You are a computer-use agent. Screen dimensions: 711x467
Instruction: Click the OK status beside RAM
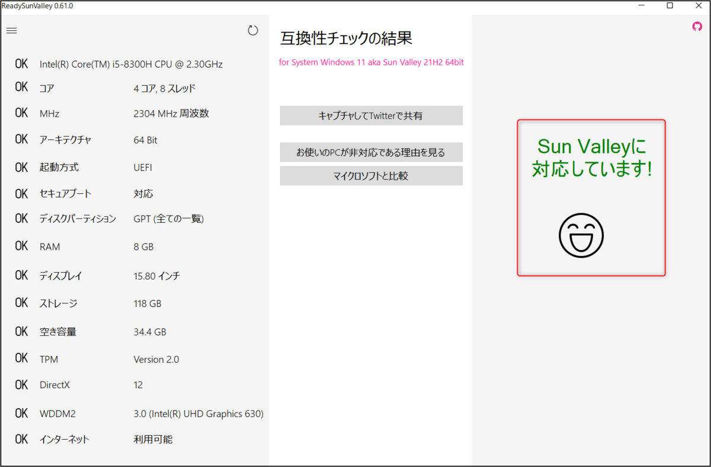21,245
